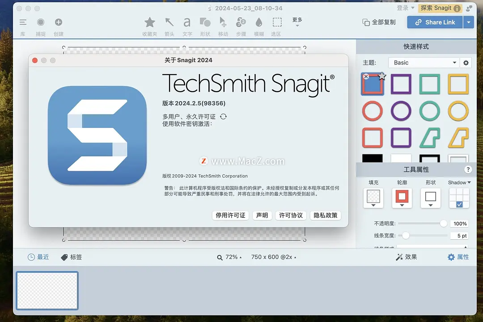The width and height of the screenshot is (483, 322).
Task: Click the 隐私政策 button
Action: (x=325, y=215)
